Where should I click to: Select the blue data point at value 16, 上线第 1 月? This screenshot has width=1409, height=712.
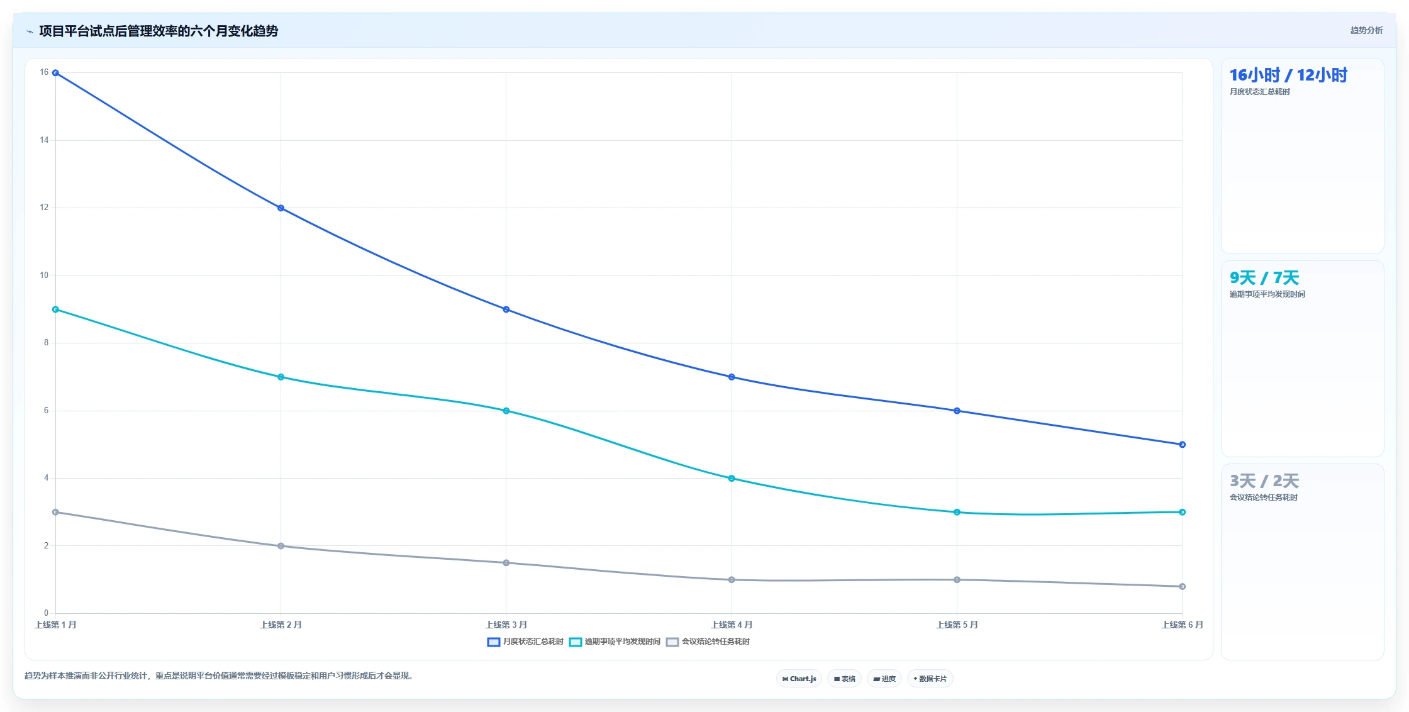coord(55,73)
